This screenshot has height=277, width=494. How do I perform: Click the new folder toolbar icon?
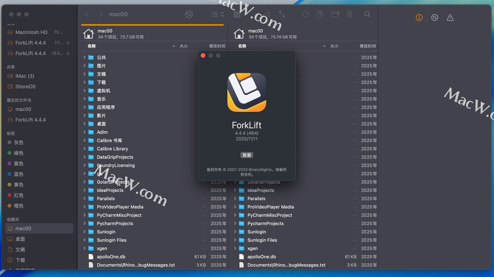tap(335, 14)
